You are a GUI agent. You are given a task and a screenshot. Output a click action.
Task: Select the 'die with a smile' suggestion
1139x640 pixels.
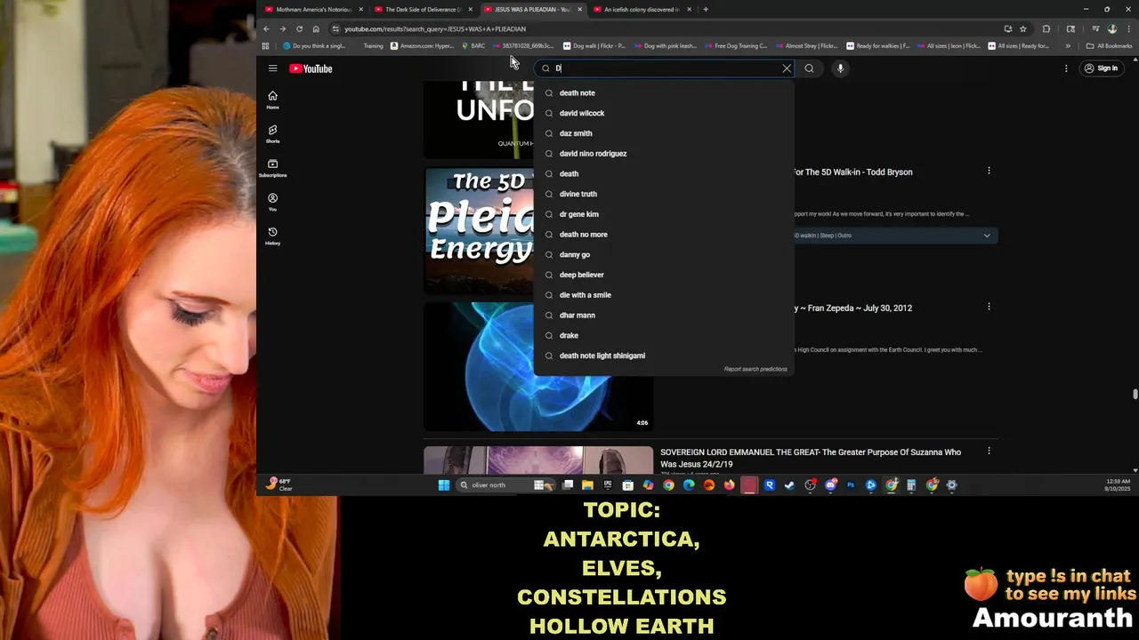663,295
